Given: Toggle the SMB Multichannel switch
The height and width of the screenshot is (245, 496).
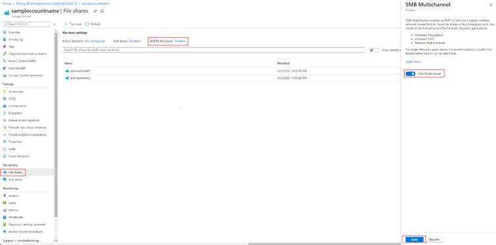Looking at the screenshot, I should pos(411,74).
